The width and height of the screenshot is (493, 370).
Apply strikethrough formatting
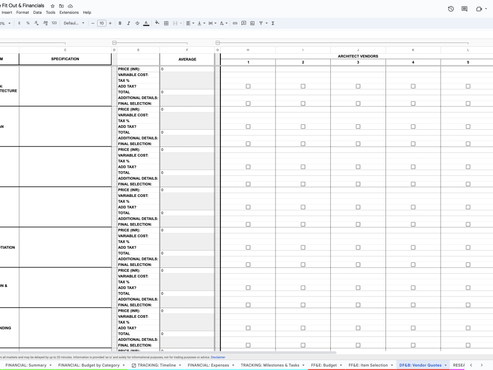coord(136,23)
